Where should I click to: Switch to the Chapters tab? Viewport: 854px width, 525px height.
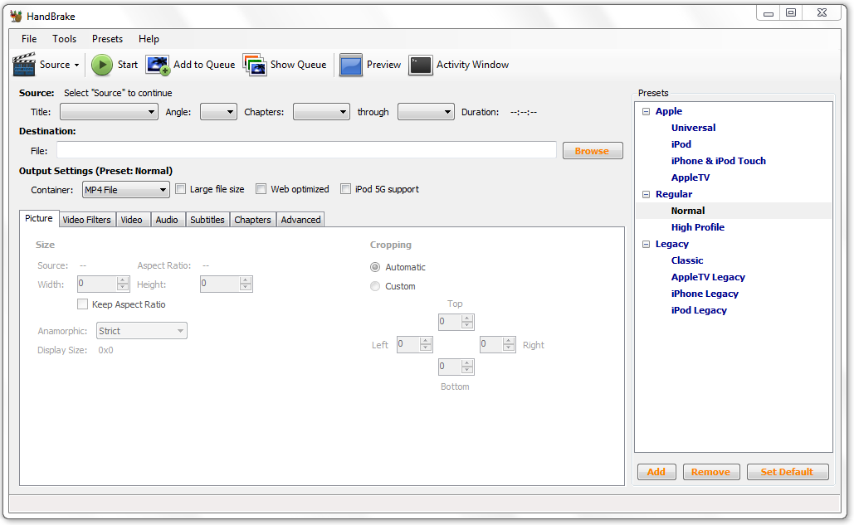tap(252, 220)
